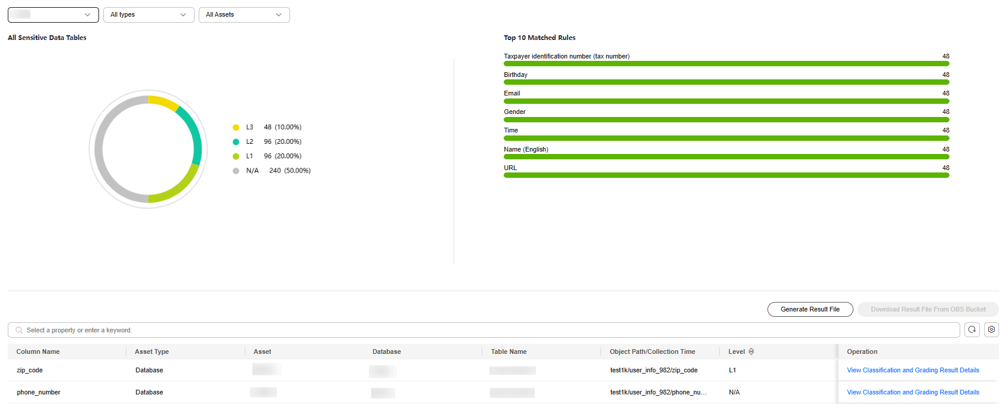
Task: Select the L1 green legend dot
Action: (x=236, y=156)
